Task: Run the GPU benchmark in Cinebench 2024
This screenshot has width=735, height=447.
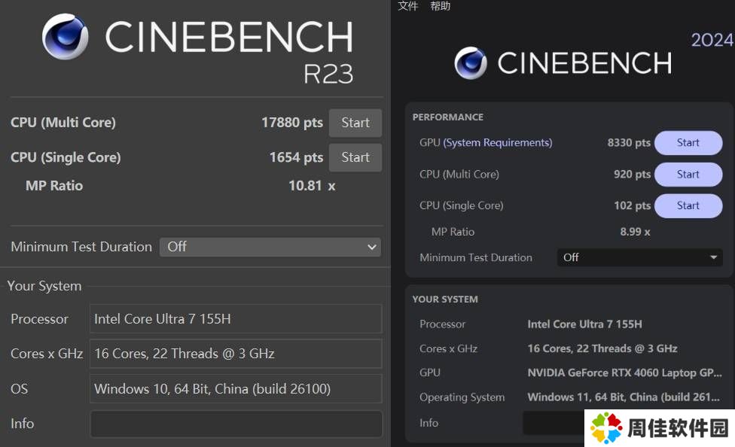Action: point(688,143)
